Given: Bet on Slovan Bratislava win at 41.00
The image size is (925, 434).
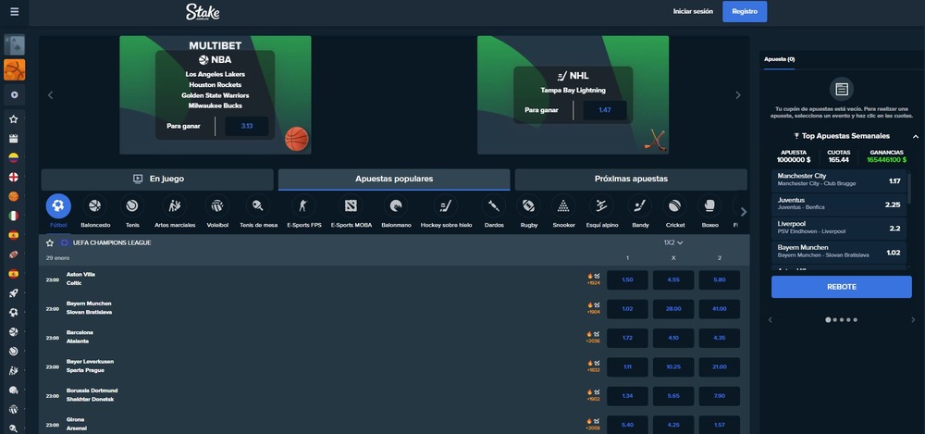Looking at the screenshot, I should click(719, 309).
